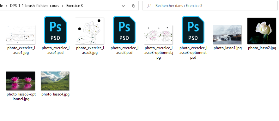279x121 pixels.
Task: Click the file name photo_exercice_lasso1.jpg
Action: 21,50
